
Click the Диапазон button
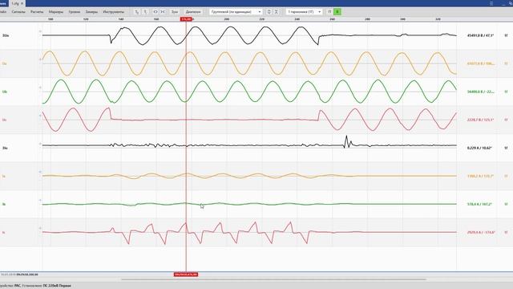pyautogui.click(x=193, y=12)
